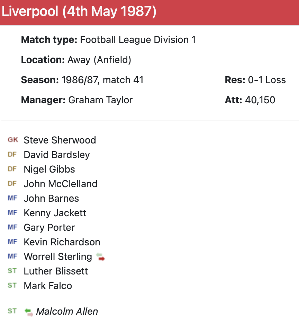Open Nigel Gibbs player link
This screenshot has height=323, width=299.
click(49, 169)
